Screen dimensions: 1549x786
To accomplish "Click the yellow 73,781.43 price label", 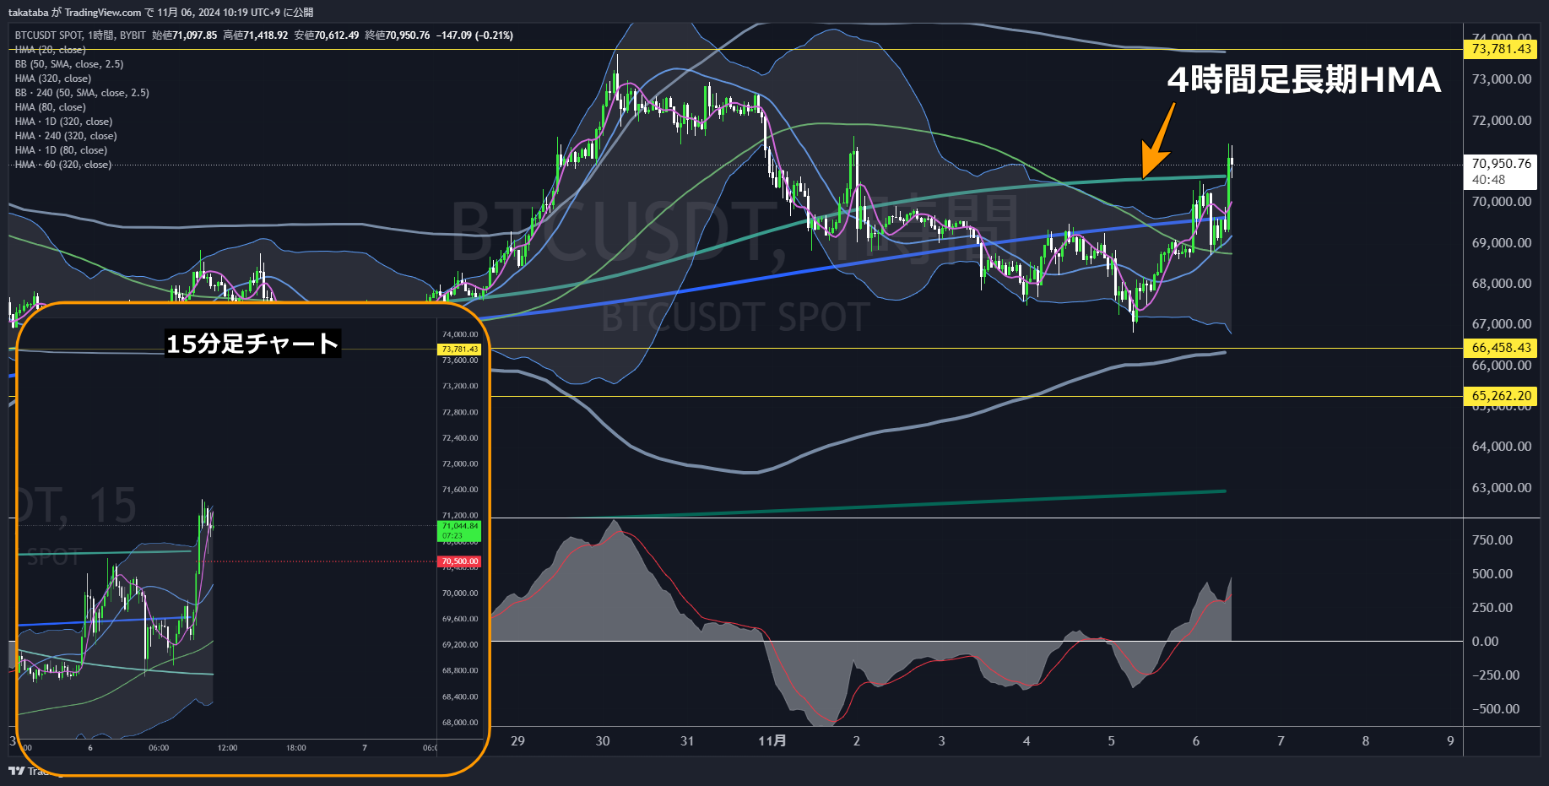I will pos(1501,49).
